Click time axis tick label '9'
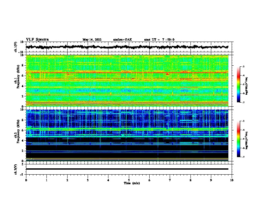 click(211, 180)
